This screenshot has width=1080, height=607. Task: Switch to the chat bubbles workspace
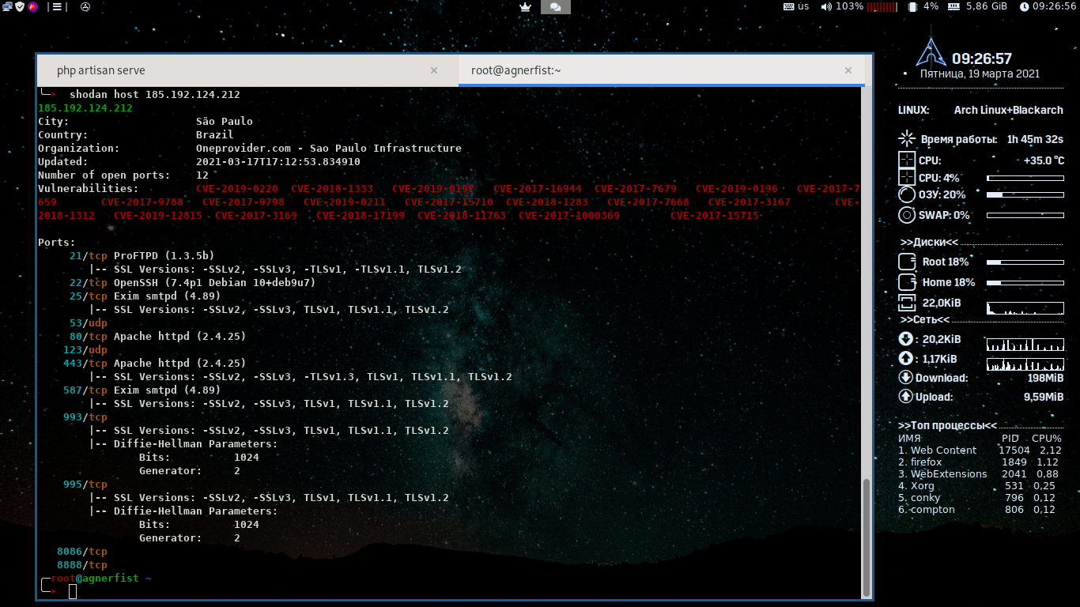555,6
